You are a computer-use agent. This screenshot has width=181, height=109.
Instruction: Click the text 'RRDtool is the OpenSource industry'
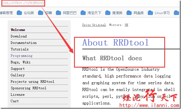pyautogui.click(x=121, y=69)
